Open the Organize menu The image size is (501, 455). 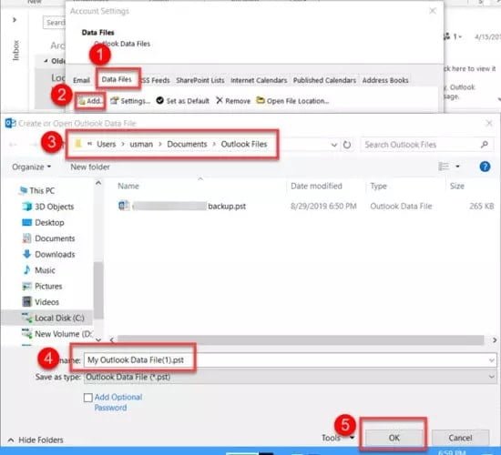pyautogui.click(x=31, y=167)
